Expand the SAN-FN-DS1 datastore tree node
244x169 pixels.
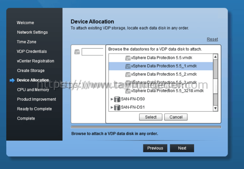pyautogui.click(x=112, y=108)
